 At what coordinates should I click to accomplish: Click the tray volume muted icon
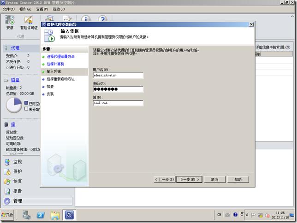pyautogui.click(x=267, y=215)
